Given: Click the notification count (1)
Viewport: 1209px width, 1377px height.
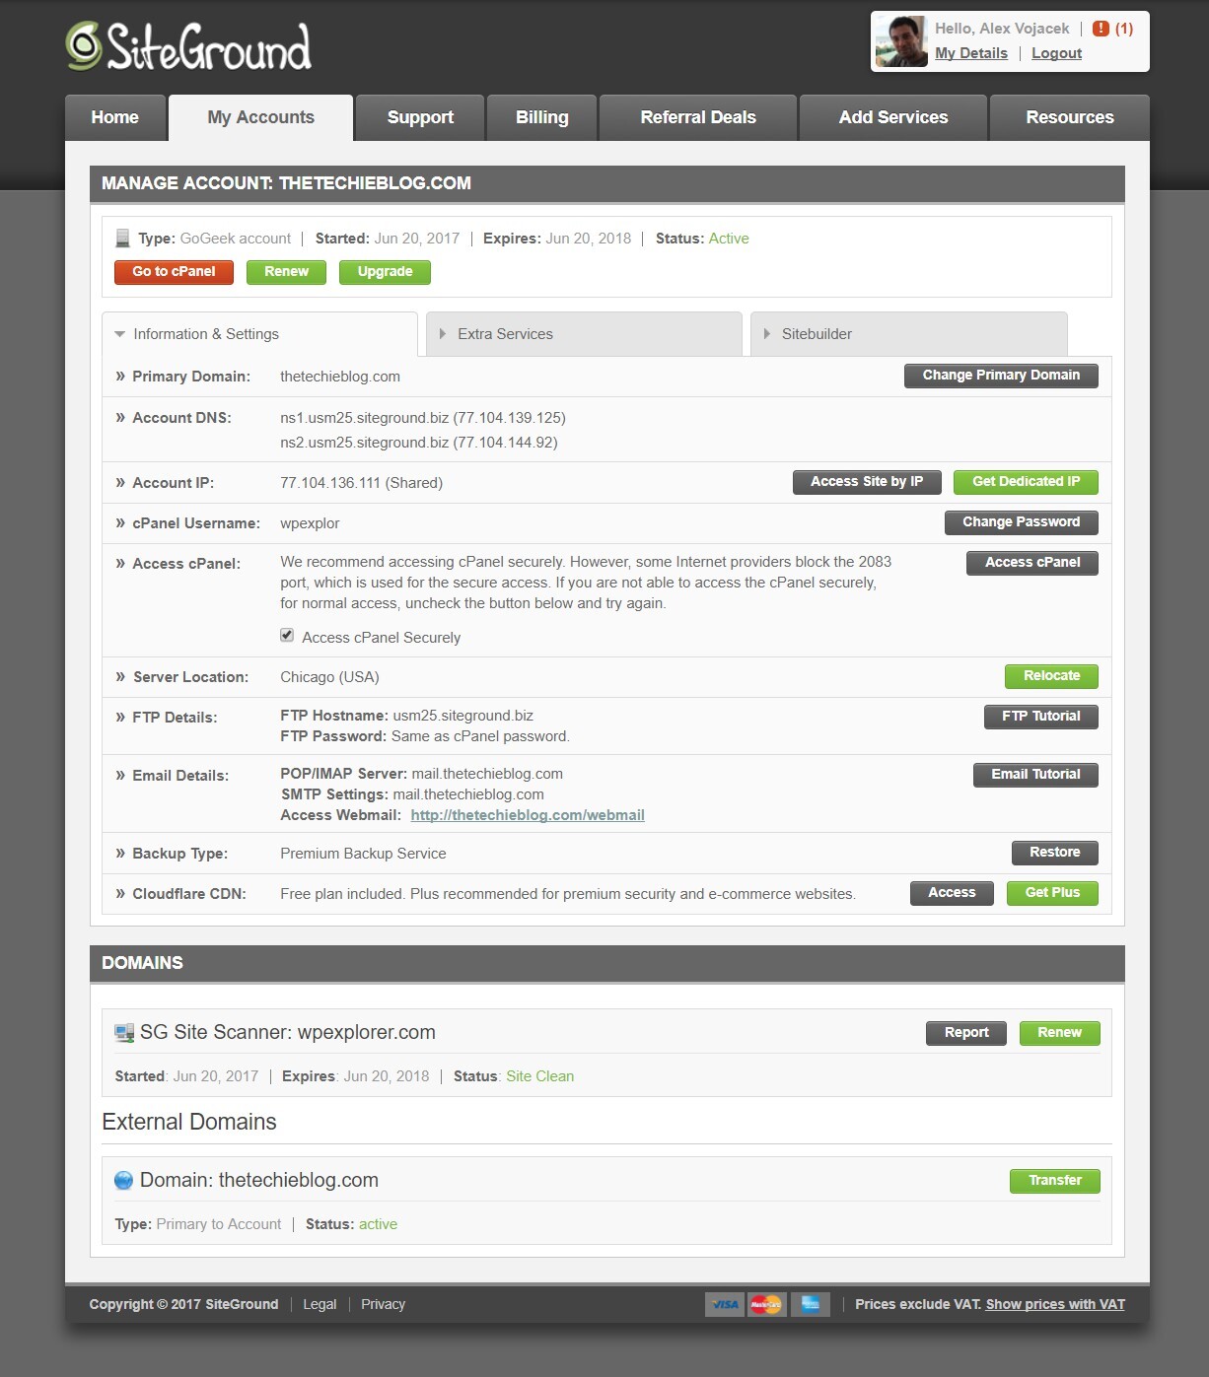Looking at the screenshot, I should tap(1124, 29).
